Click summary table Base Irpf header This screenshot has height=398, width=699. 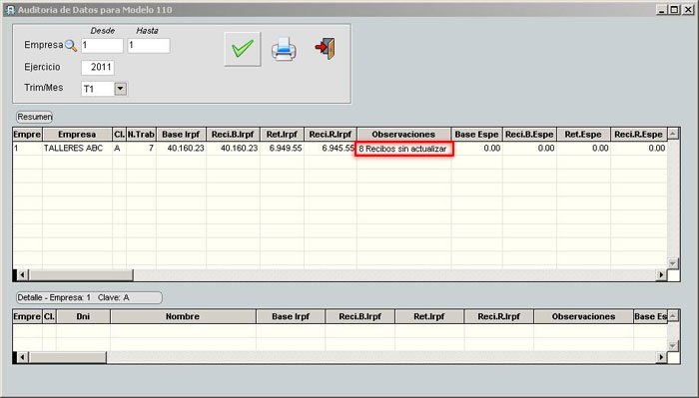click(x=181, y=134)
